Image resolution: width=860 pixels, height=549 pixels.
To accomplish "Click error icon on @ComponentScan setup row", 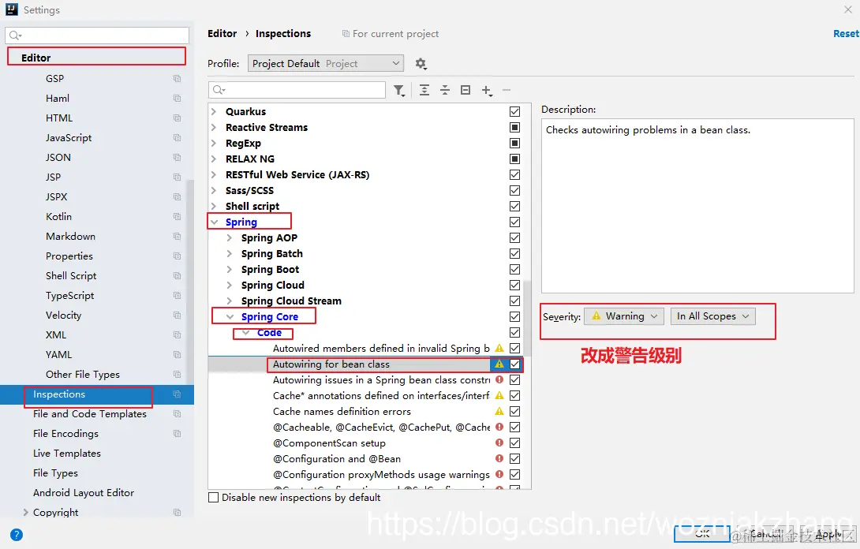I will [499, 443].
